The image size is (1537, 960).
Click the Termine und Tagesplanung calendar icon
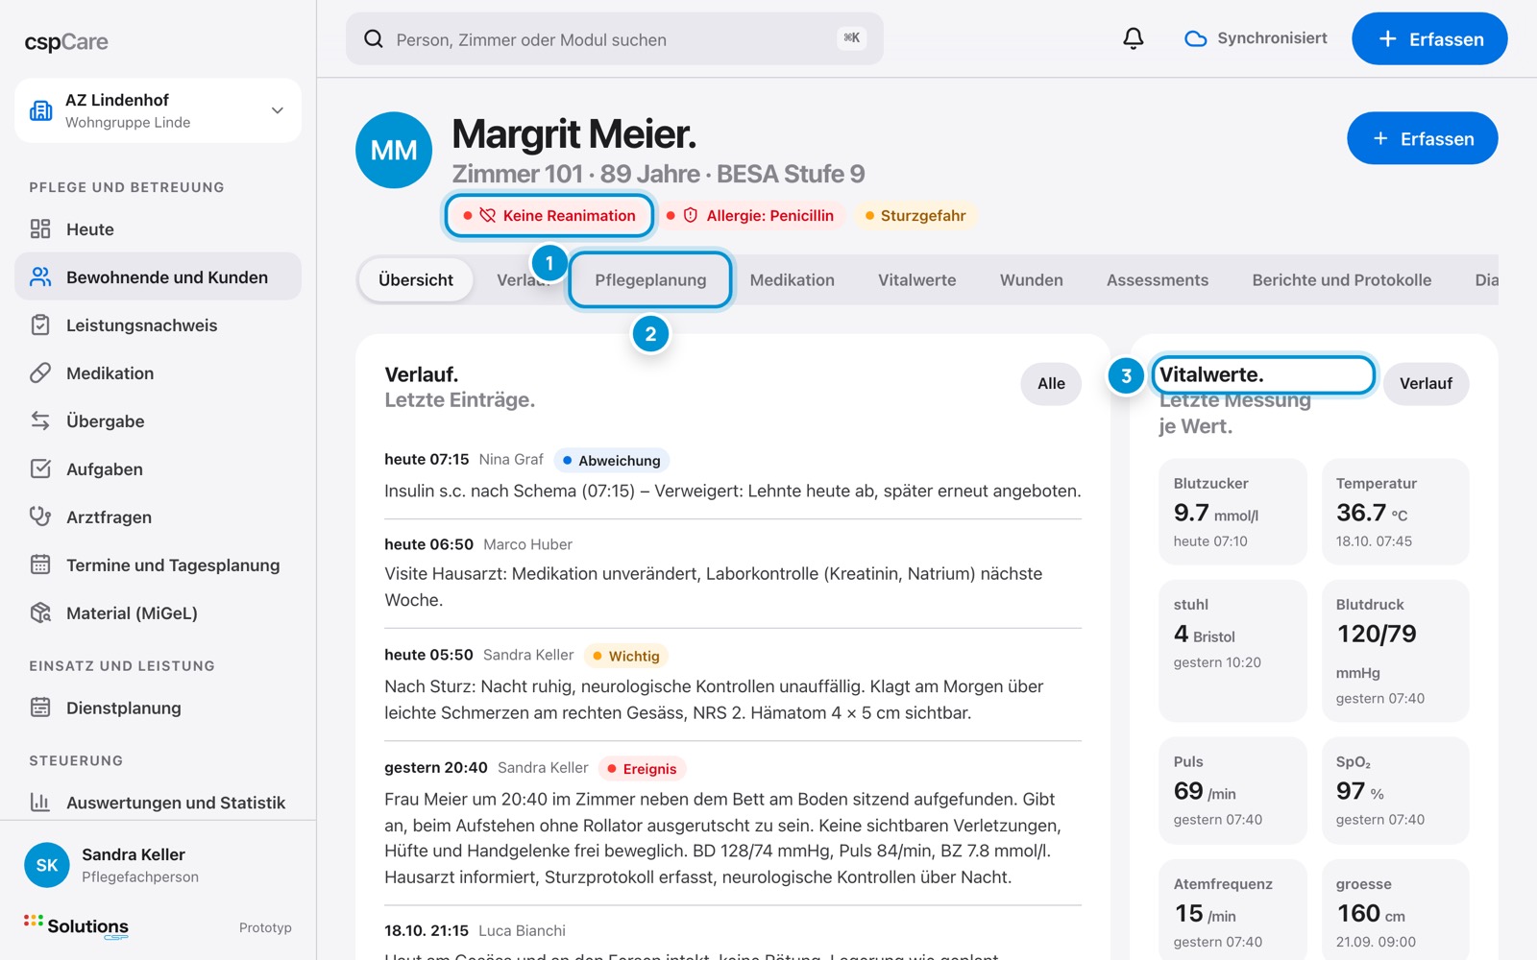click(x=40, y=564)
